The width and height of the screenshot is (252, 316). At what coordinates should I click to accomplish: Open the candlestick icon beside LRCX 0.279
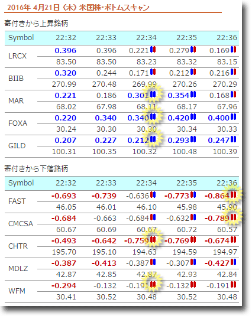click(193, 50)
